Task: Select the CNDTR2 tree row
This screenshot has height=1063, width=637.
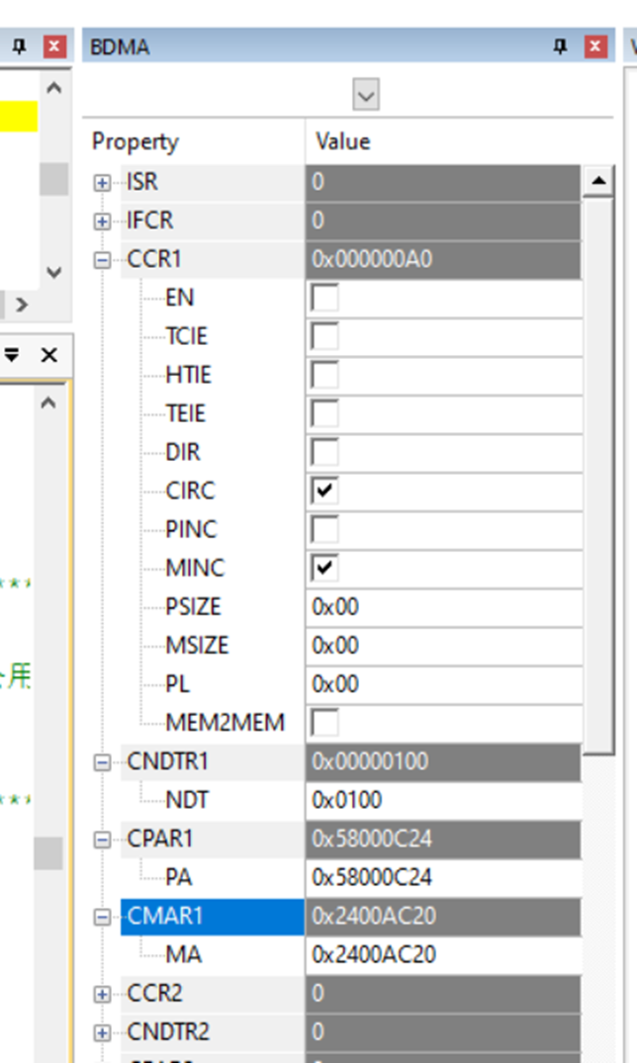Action: (213, 1031)
